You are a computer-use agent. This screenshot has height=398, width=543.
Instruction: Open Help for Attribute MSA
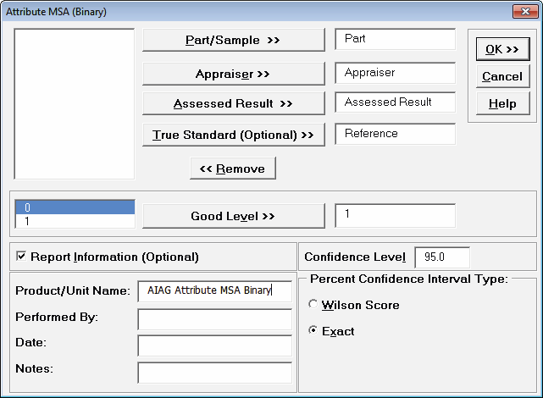click(501, 104)
